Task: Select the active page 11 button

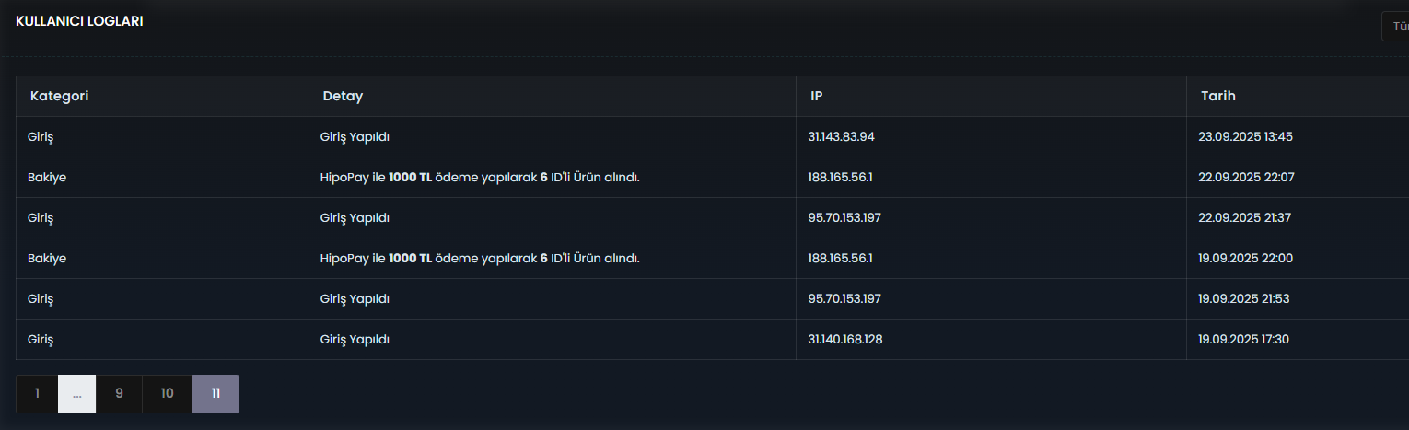Action: 215,394
